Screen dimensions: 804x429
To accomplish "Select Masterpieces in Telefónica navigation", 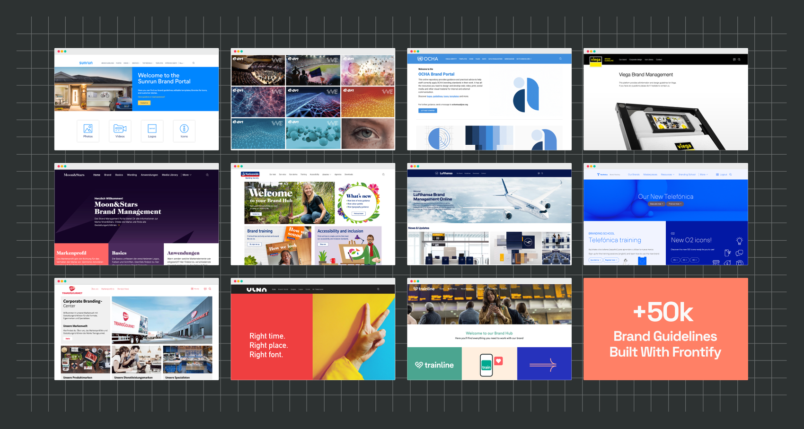I will 650,175.
